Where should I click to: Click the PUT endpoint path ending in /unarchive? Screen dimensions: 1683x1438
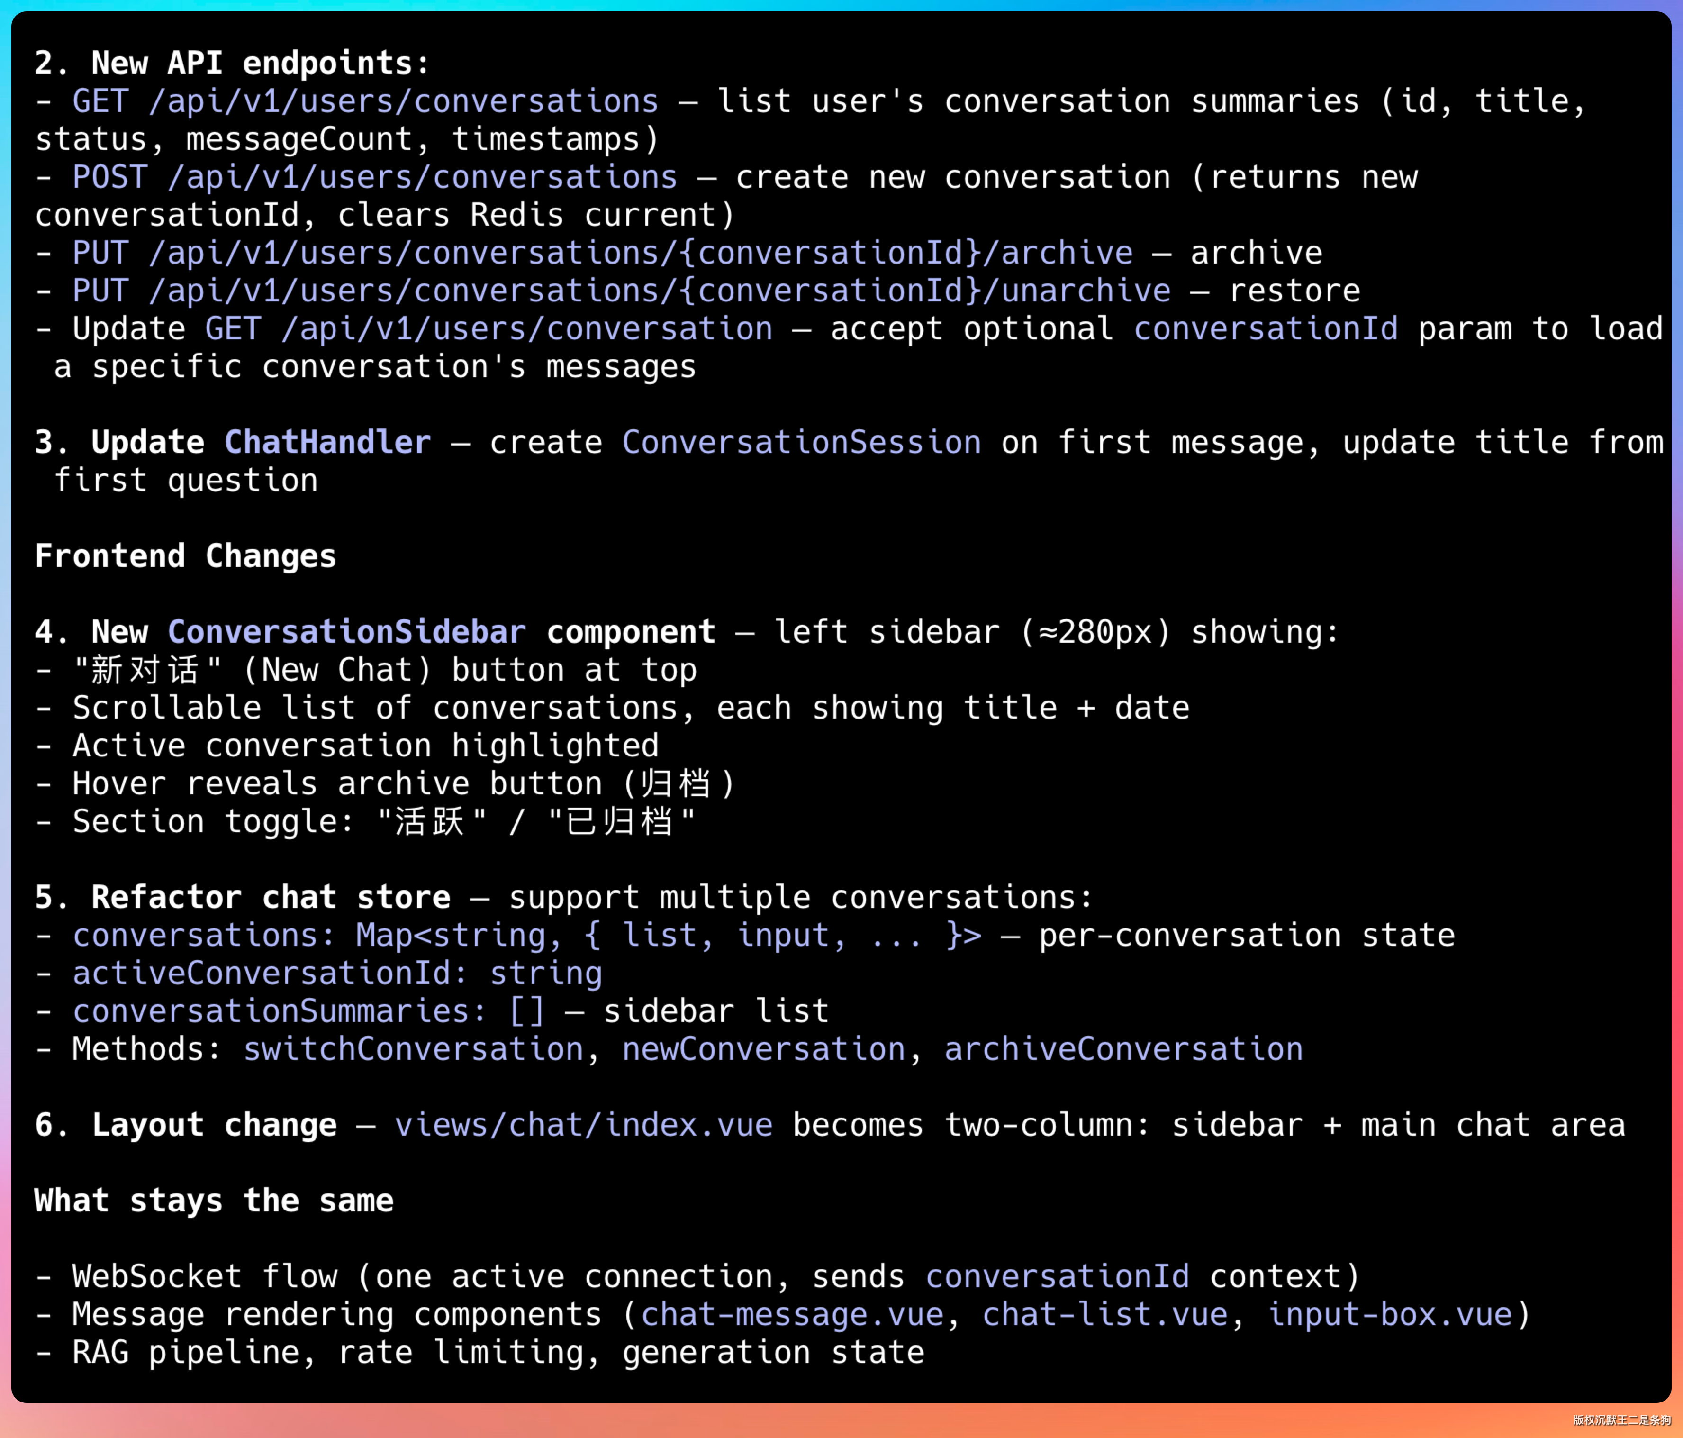pos(621,291)
